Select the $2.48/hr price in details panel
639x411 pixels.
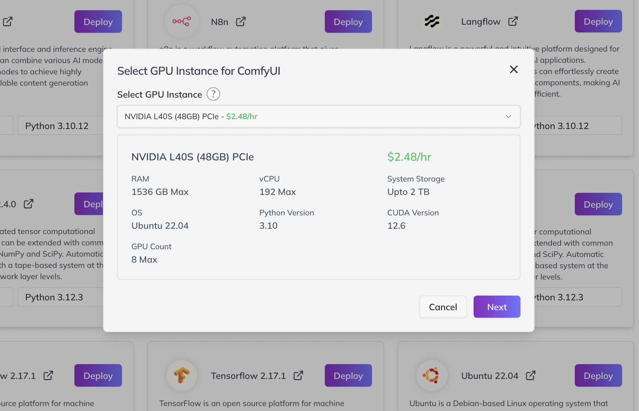pyautogui.click(x=409, y=157)
